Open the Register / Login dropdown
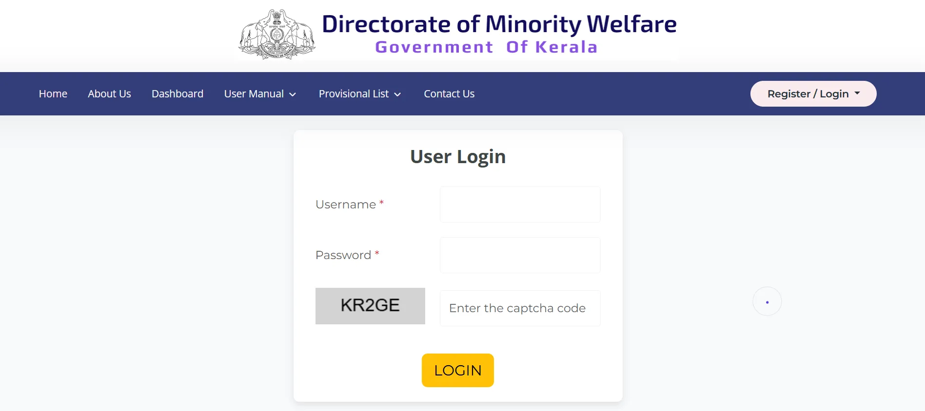925x411 pixels. [x=812, y=93]
